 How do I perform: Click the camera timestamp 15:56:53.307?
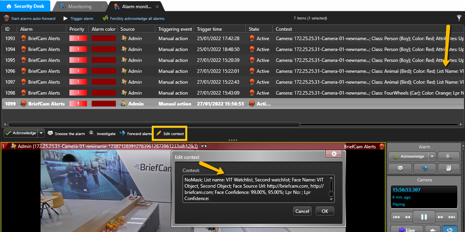click(x=406, y=190)
